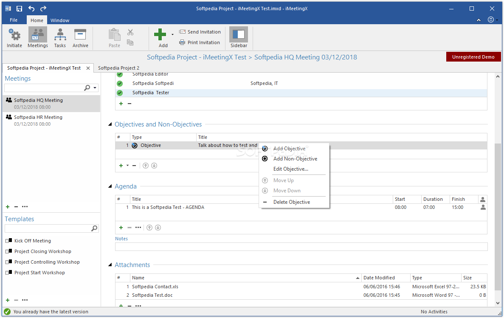
Task: Collapse the Attachments section
Action: pyautogui.click(x=110, y=265)
